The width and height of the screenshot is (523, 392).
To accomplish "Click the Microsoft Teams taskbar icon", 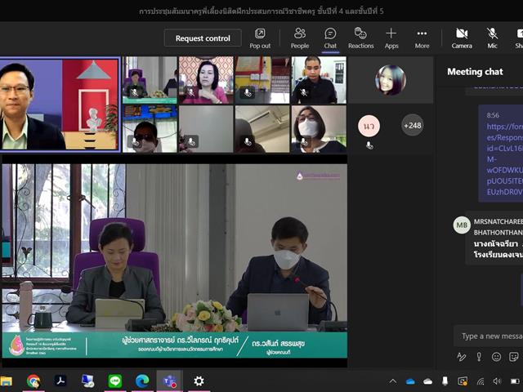I will click(x=169, y=381).
